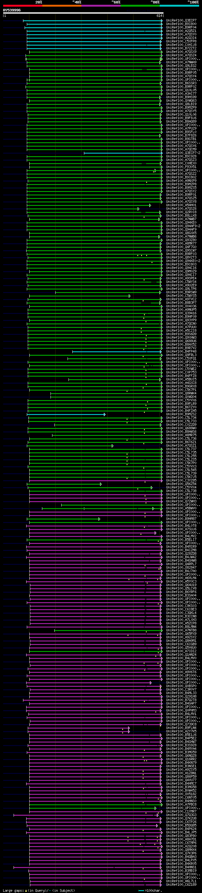Select the UniRef100_Q8VZT3 label

point(181,258)
